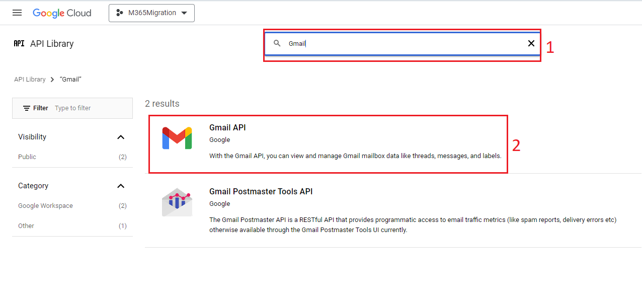
Task: Click the Gmail API envelope logo
Action: pyautogui.click(x=177, y=138)
